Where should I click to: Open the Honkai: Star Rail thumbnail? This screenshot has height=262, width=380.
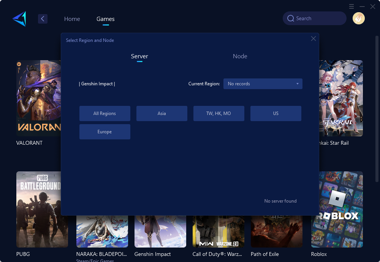(341, 98)
